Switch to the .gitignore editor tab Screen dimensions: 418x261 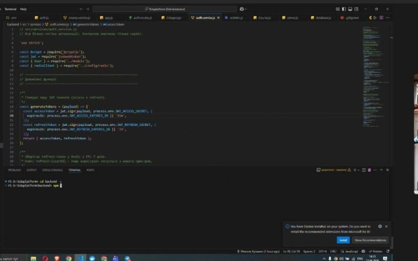(350, 18)
